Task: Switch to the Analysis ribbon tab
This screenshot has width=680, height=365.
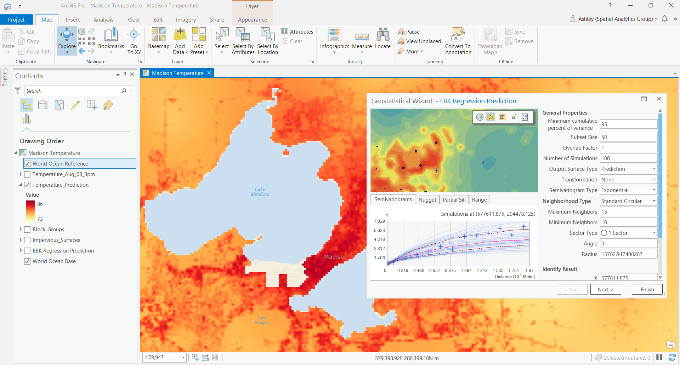Action: tap(103, 20)
